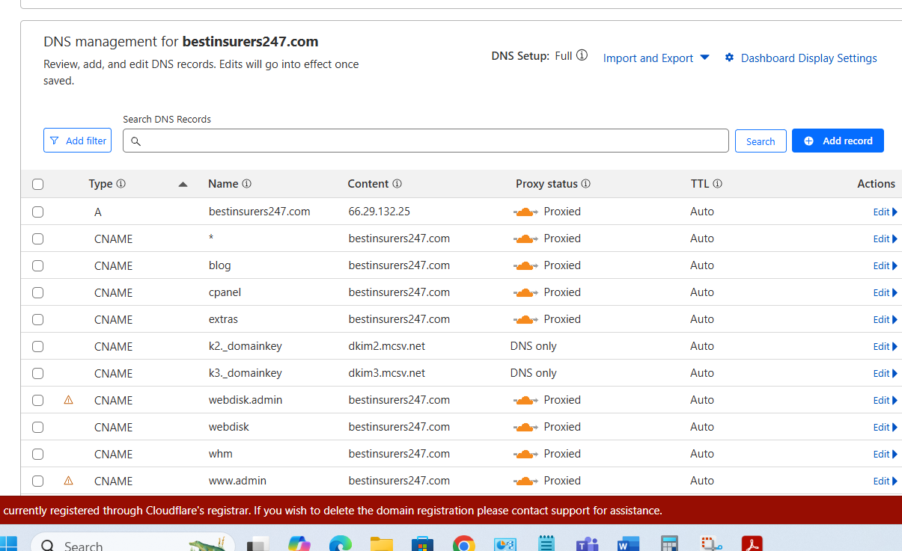Click Auto TTL on cpanel row

click(x=702, y=292)
